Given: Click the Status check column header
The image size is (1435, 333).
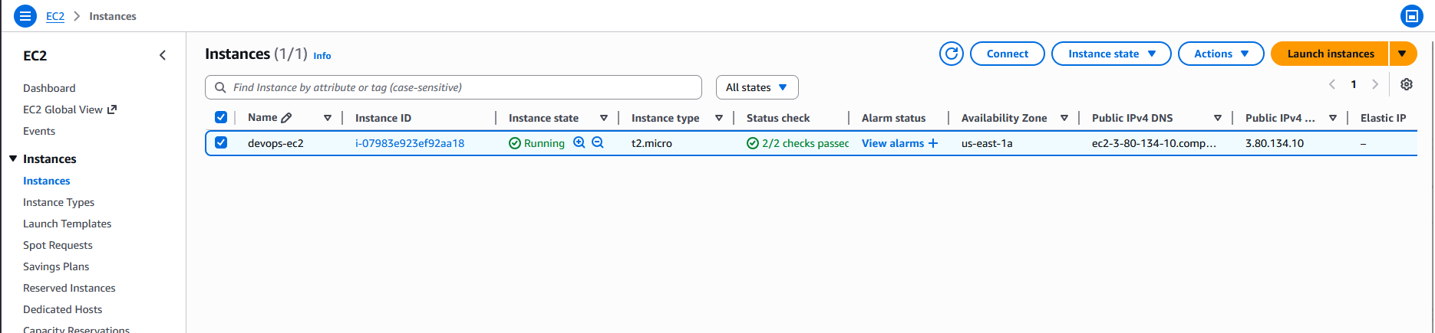Looking at the screenshot, I should (x=778, y=118).
